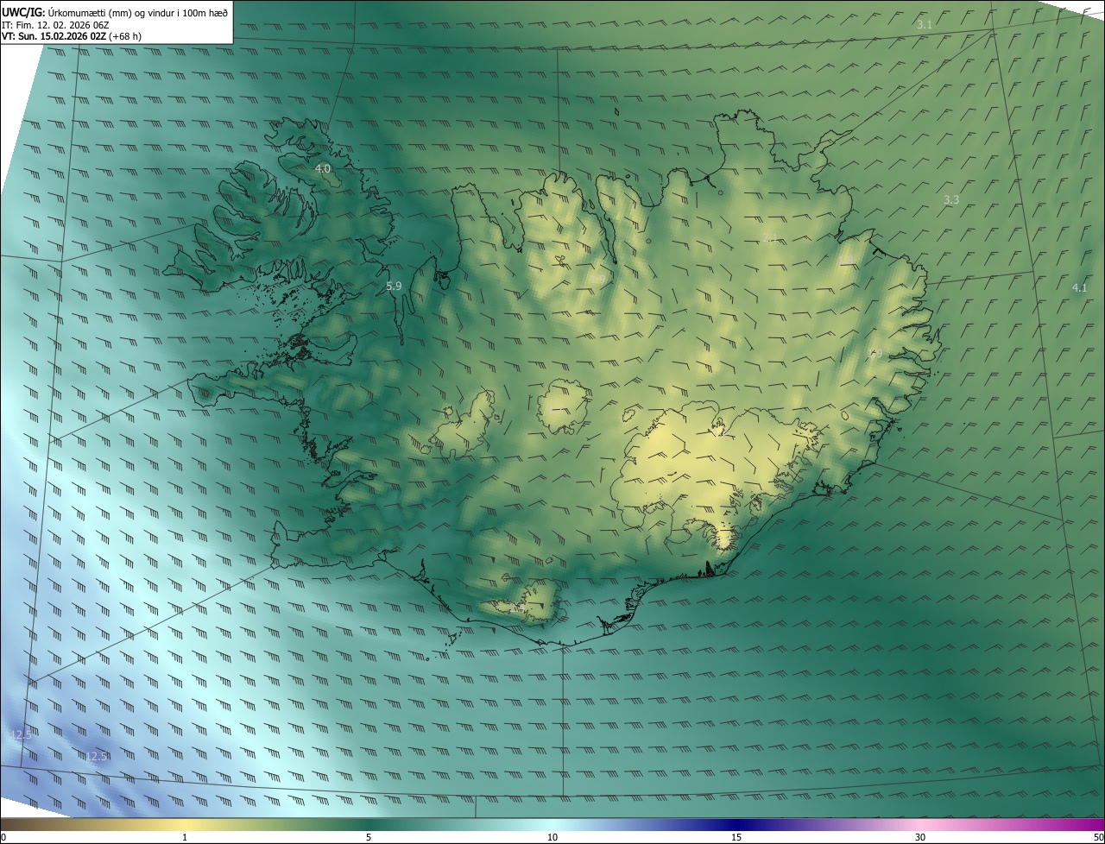The width and height of the screenshot is (1105, 844).
Task: Click the 2.1 value label inland
Action: (x=770, y=237)
